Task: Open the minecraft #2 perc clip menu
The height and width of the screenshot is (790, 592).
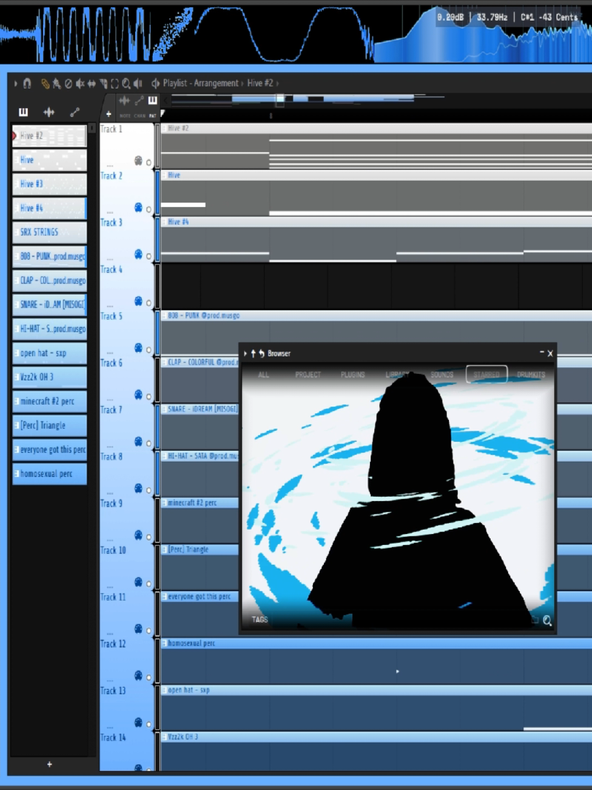Action: (164, 502)
